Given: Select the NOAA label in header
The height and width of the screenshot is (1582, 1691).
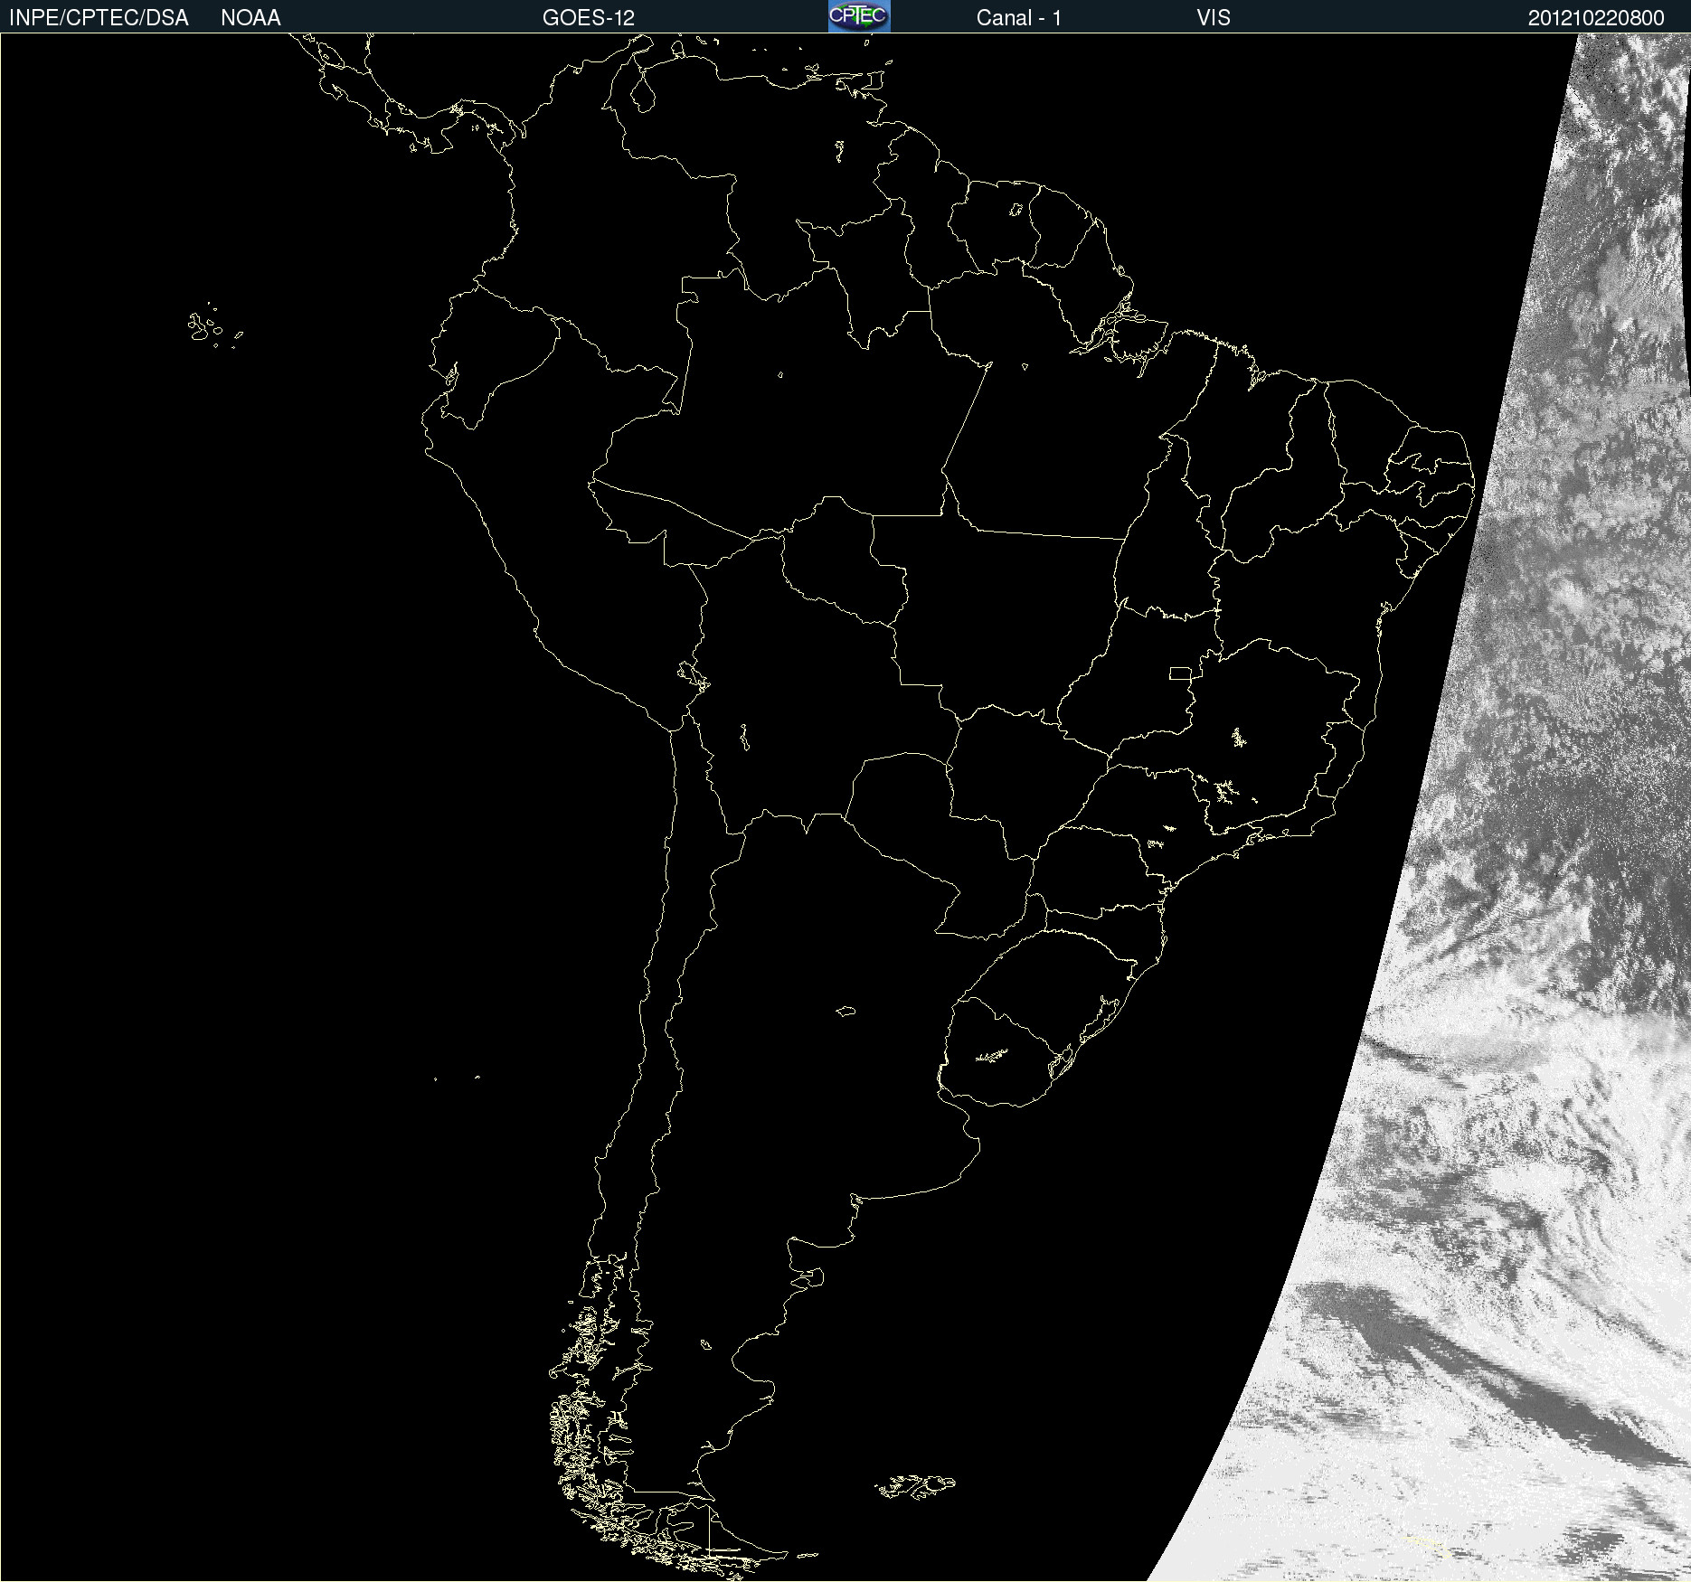Looking at the screenshot, I should pyautogui.click(x=250, y=18).
